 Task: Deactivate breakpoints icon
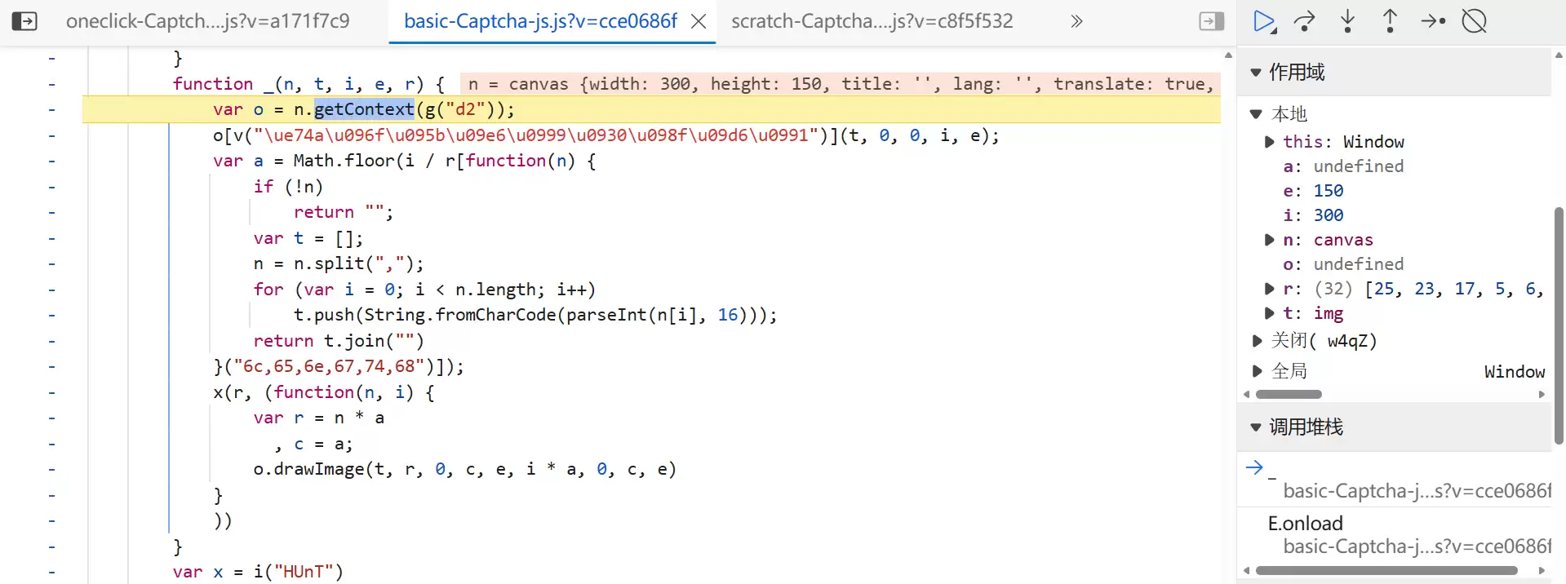coord(1475,21)
